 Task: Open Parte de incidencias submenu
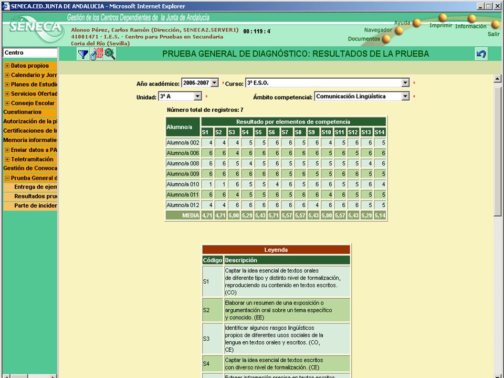coord(35,206)
